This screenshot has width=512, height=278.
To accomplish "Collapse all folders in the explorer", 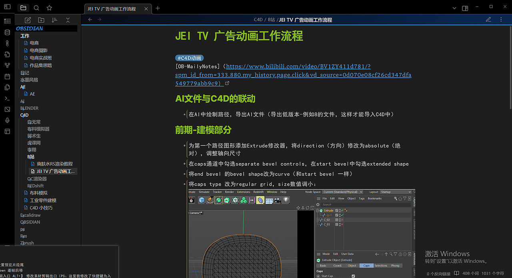I will 67,20.
